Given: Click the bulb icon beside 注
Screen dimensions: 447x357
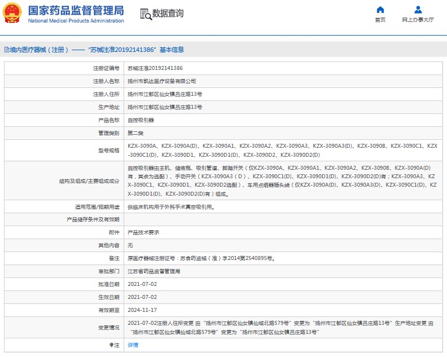Looking at the screenshot, I should click(x=111, y=345).
